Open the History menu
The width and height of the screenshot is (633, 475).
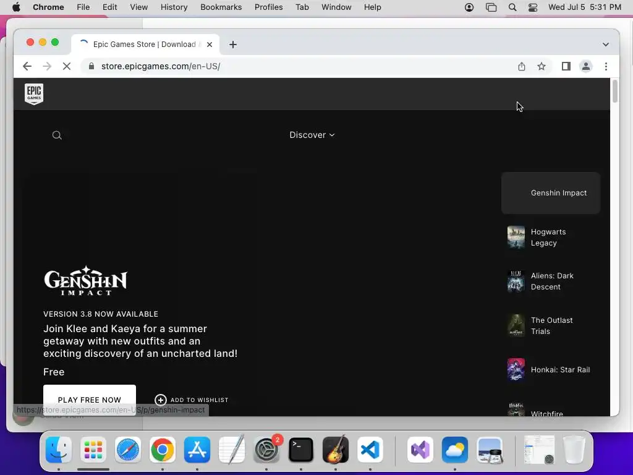(174, 7)
